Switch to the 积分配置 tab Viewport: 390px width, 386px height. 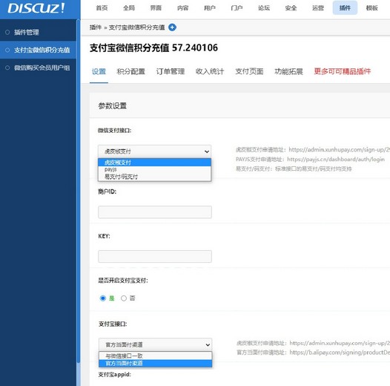click(130, 72)
